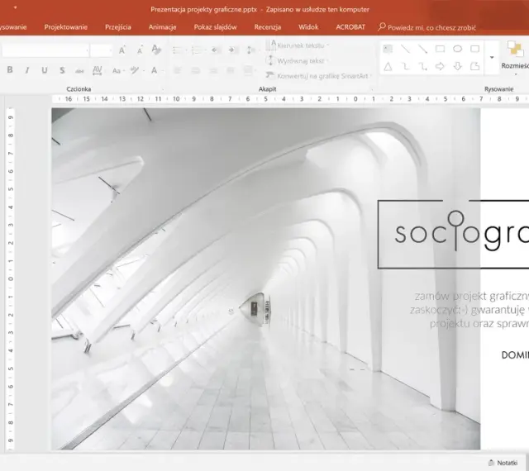
Task: Open the numbered list option
Action: click(198, 50)
